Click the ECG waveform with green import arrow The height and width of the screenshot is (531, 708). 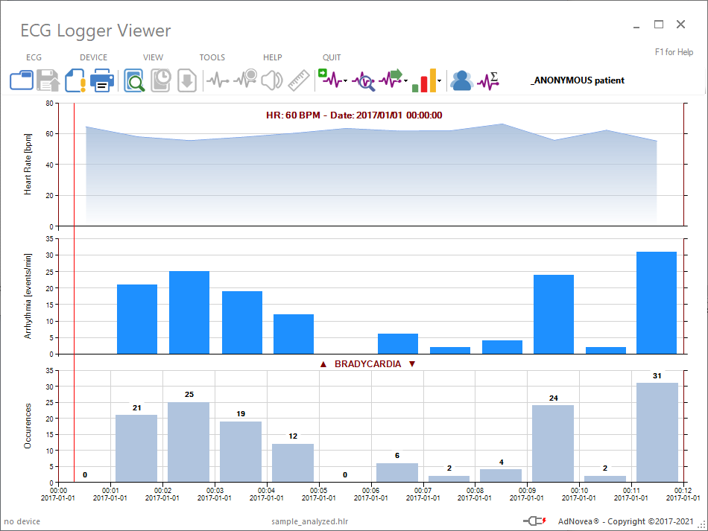(x=330, y=78)
